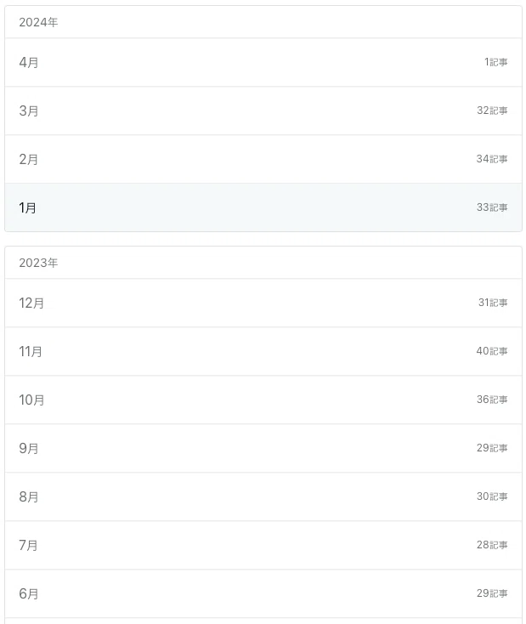This screenshot has width=526, height=624.
Task: Select the 8月 archive row
Action: (263, 496)
